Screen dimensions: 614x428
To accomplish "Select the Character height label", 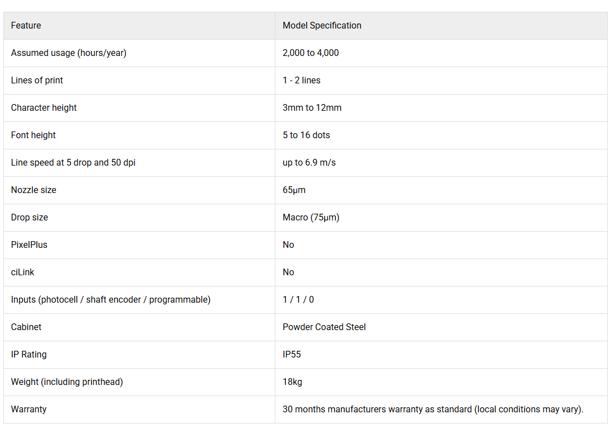I will [44, 107].
